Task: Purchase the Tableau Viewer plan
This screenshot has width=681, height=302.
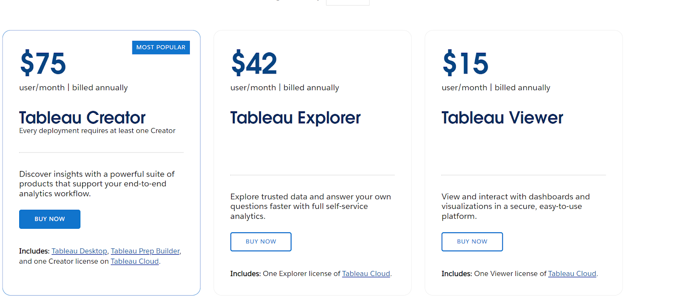Action: click(x=472, y=242)
